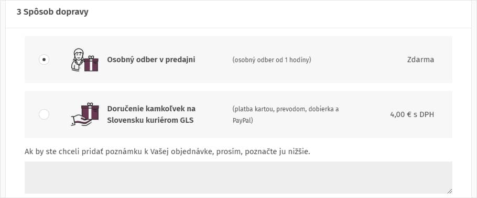Click the 4,00 € s DPH price
Viewport: 477px width, 198px height.
point(412,114)
